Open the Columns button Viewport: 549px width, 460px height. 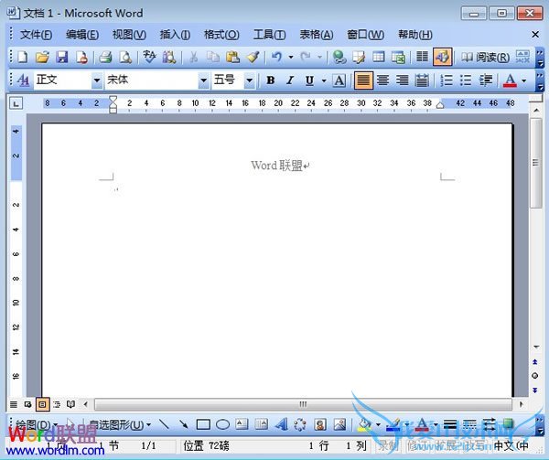tap(422, 57)
